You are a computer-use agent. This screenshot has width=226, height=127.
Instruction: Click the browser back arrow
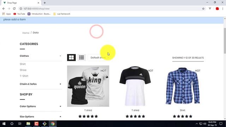pyautogui.click(x=4, y=8)
